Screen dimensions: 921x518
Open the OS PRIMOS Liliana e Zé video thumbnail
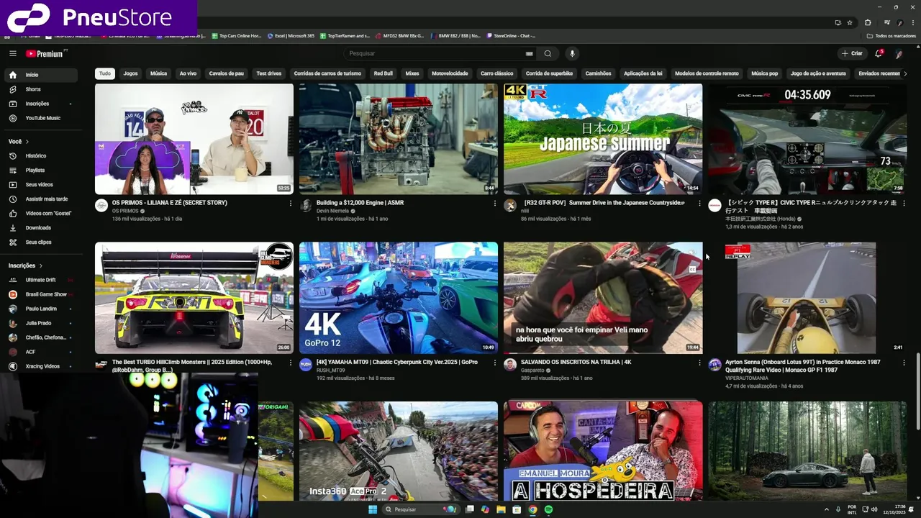click(x=194, y=139)
